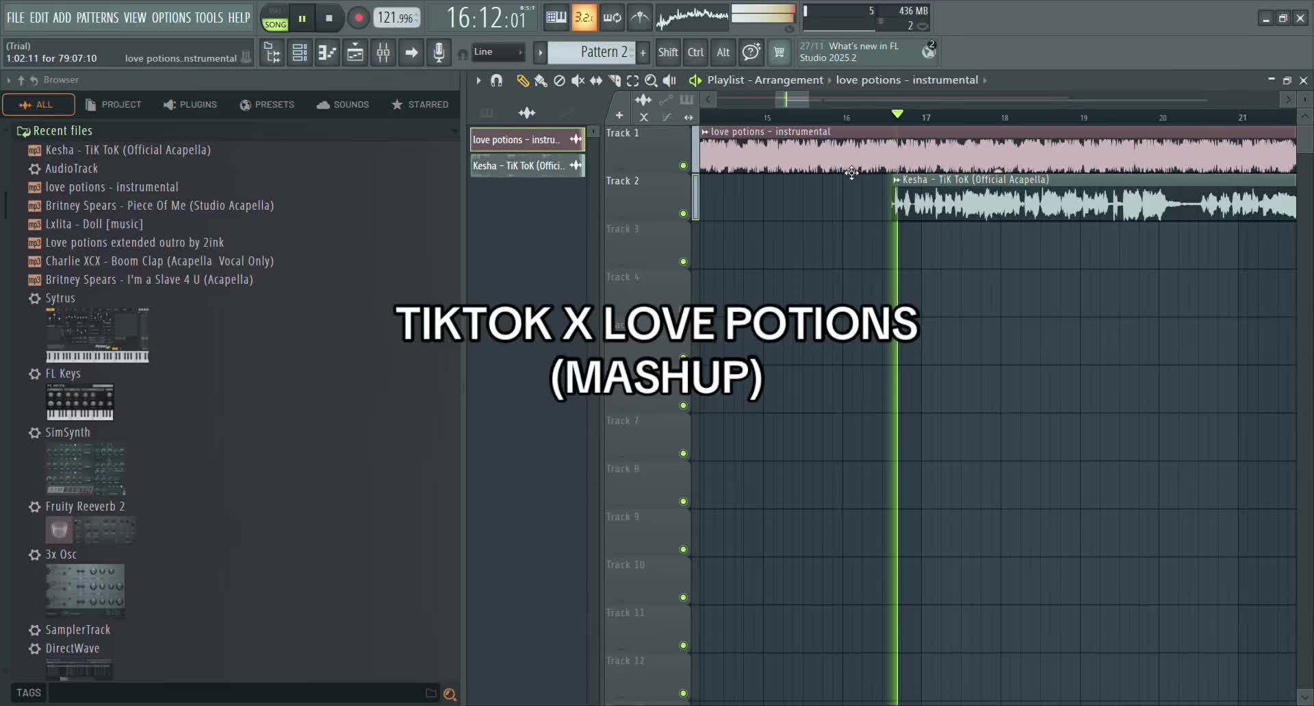
Task: Click the master volume meter slider
Action: pyautogui.click(x=763, y=14)
